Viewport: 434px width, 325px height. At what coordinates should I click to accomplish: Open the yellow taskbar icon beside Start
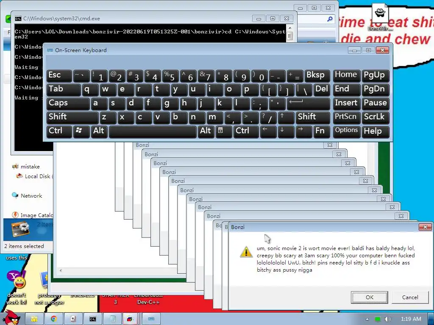[x=34, y=319]
